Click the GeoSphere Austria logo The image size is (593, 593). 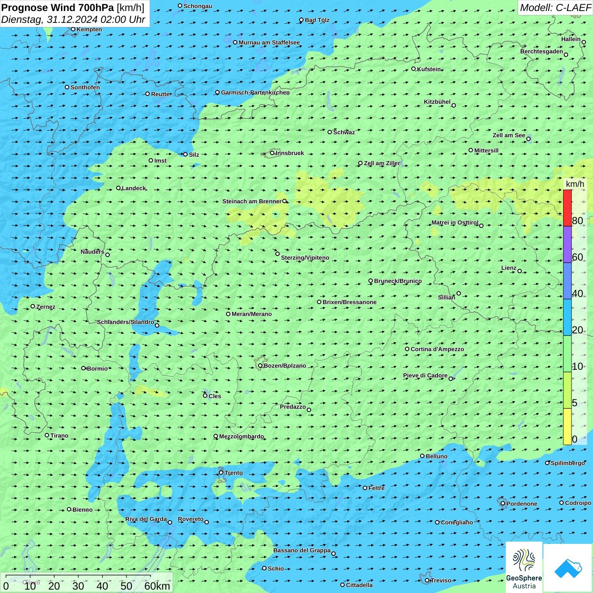click(524, 568)
